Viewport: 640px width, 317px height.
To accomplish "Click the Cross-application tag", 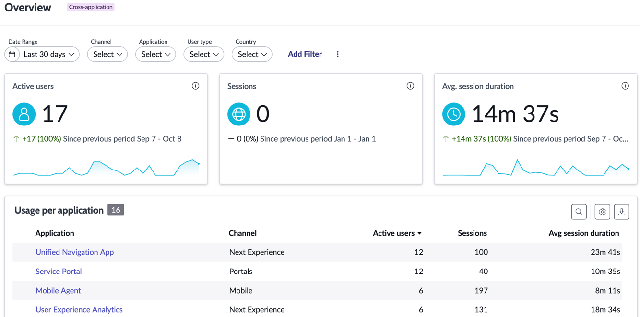I will point(91,7).
